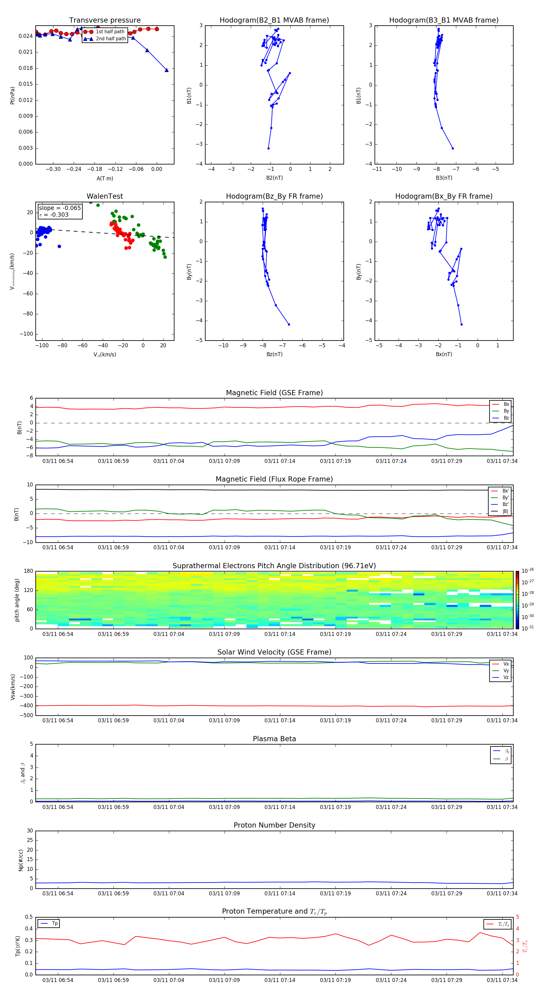Click the 'Plasma Beta' plot title
549x1007 pixels.
(274, 739)
